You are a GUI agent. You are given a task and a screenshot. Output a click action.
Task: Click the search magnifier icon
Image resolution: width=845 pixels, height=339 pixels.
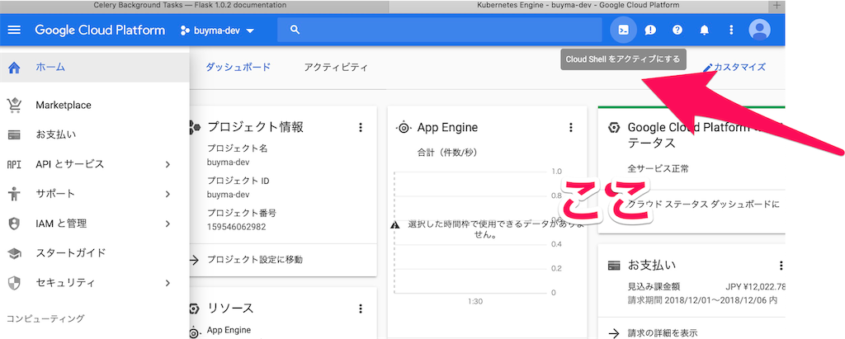pyautogui.click(x=295, y=30)
